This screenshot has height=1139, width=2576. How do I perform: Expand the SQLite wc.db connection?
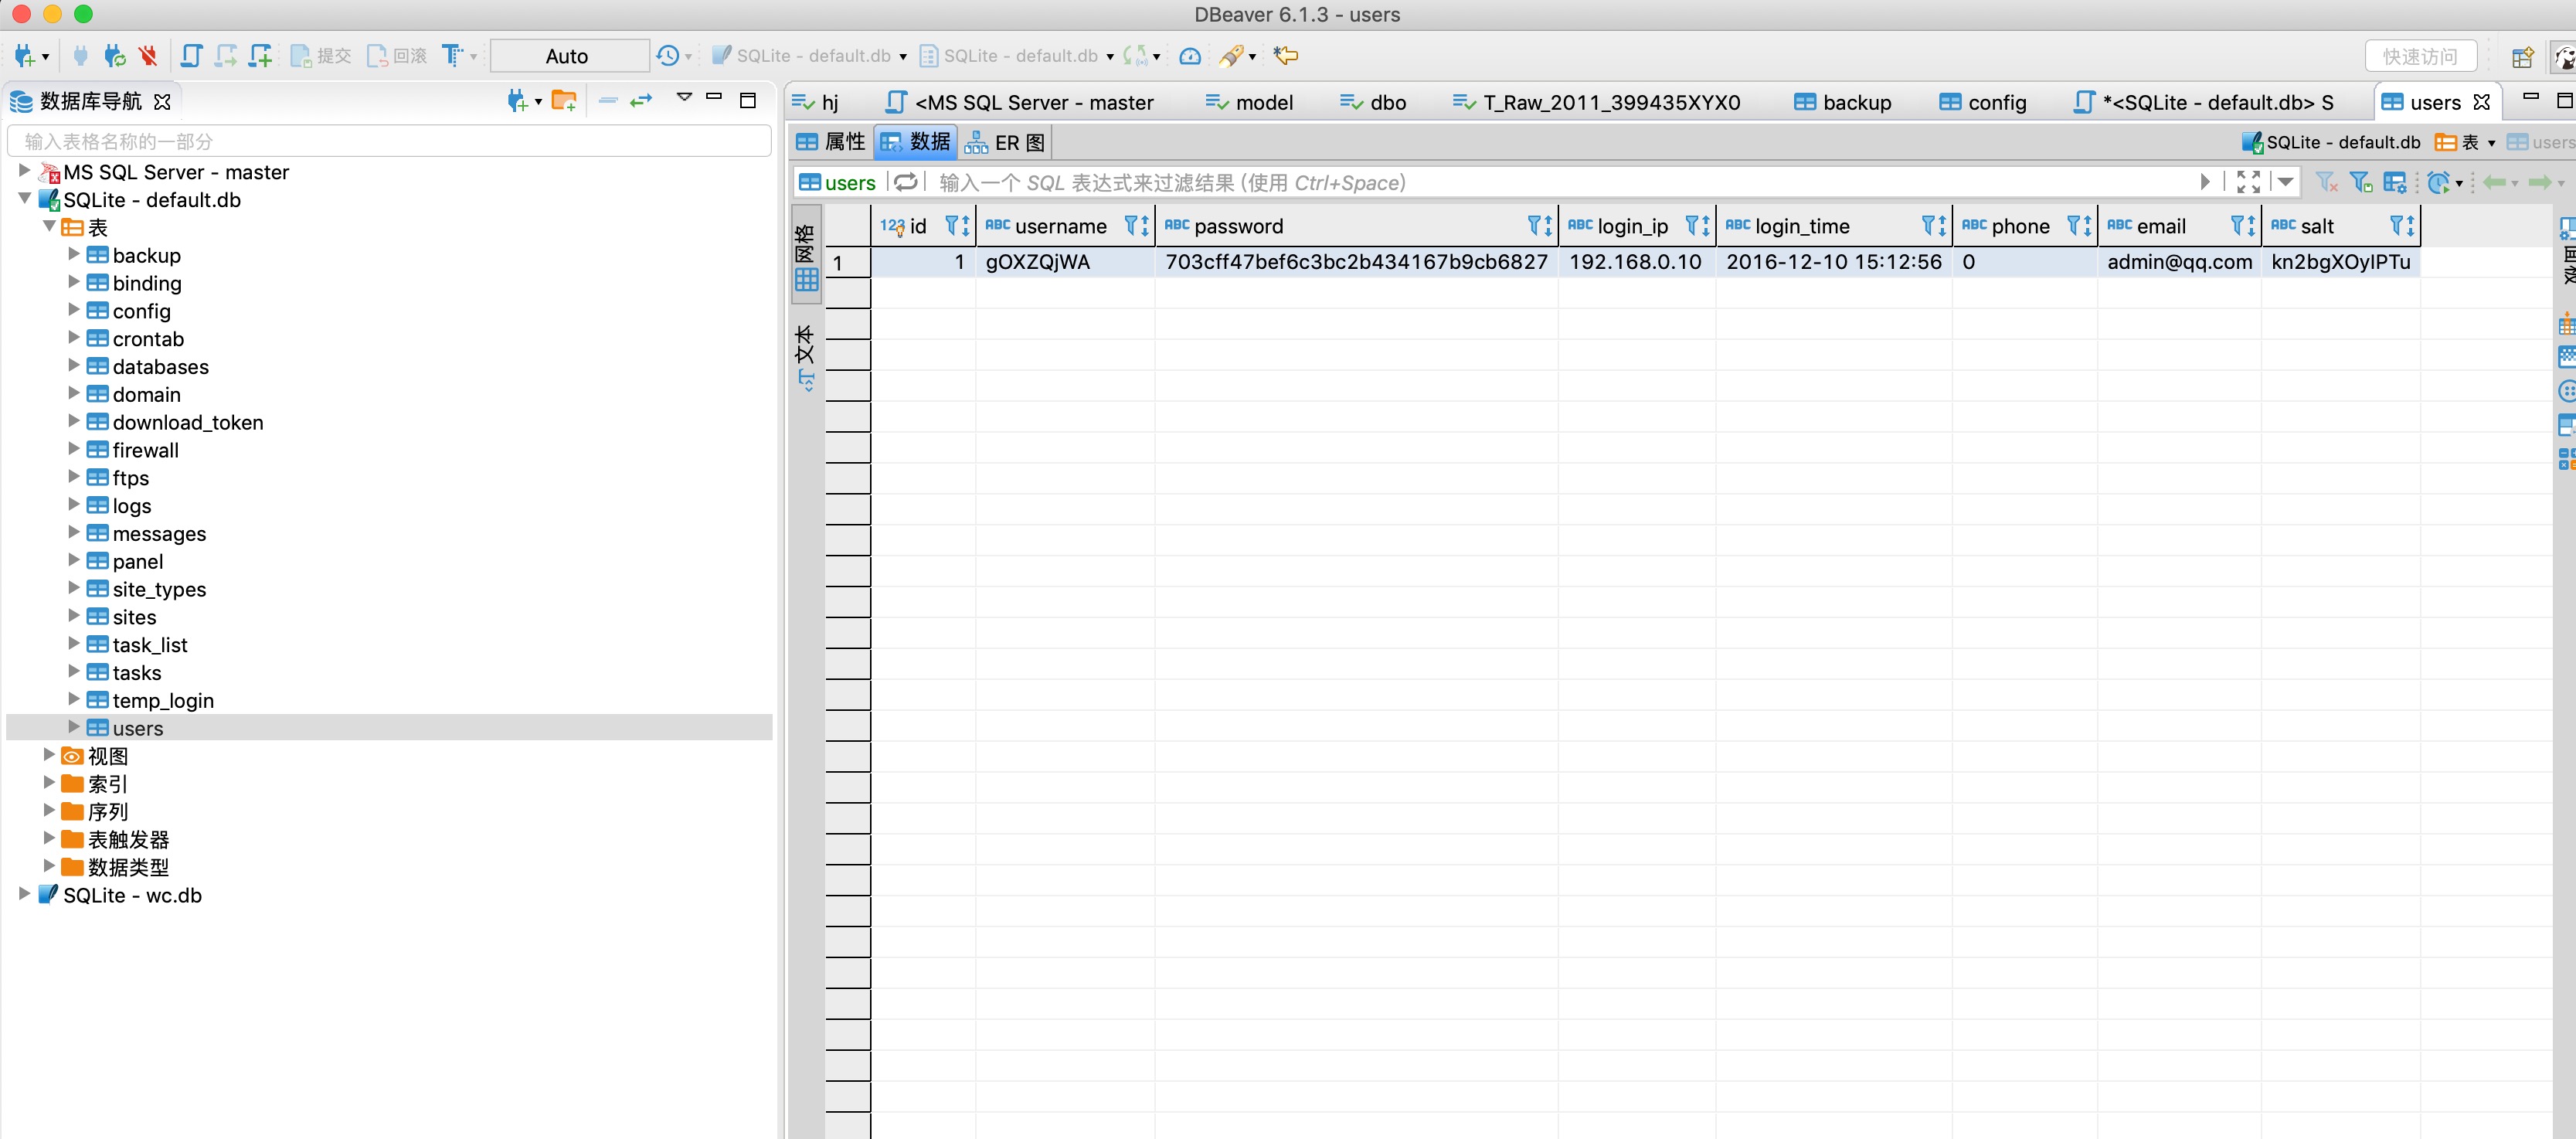tap(25, 894)
